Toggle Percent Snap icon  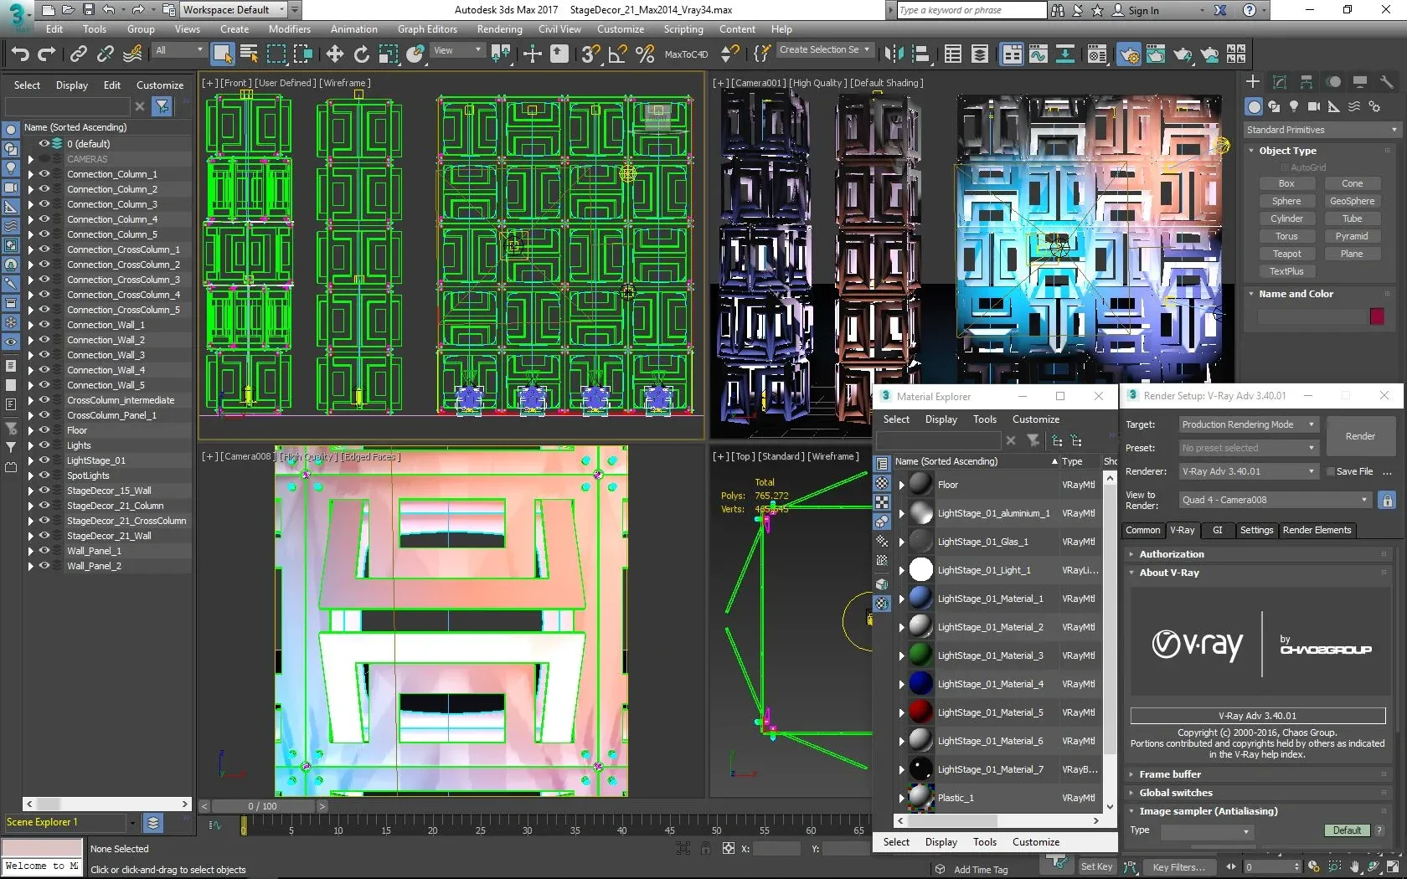click(645, 54)
